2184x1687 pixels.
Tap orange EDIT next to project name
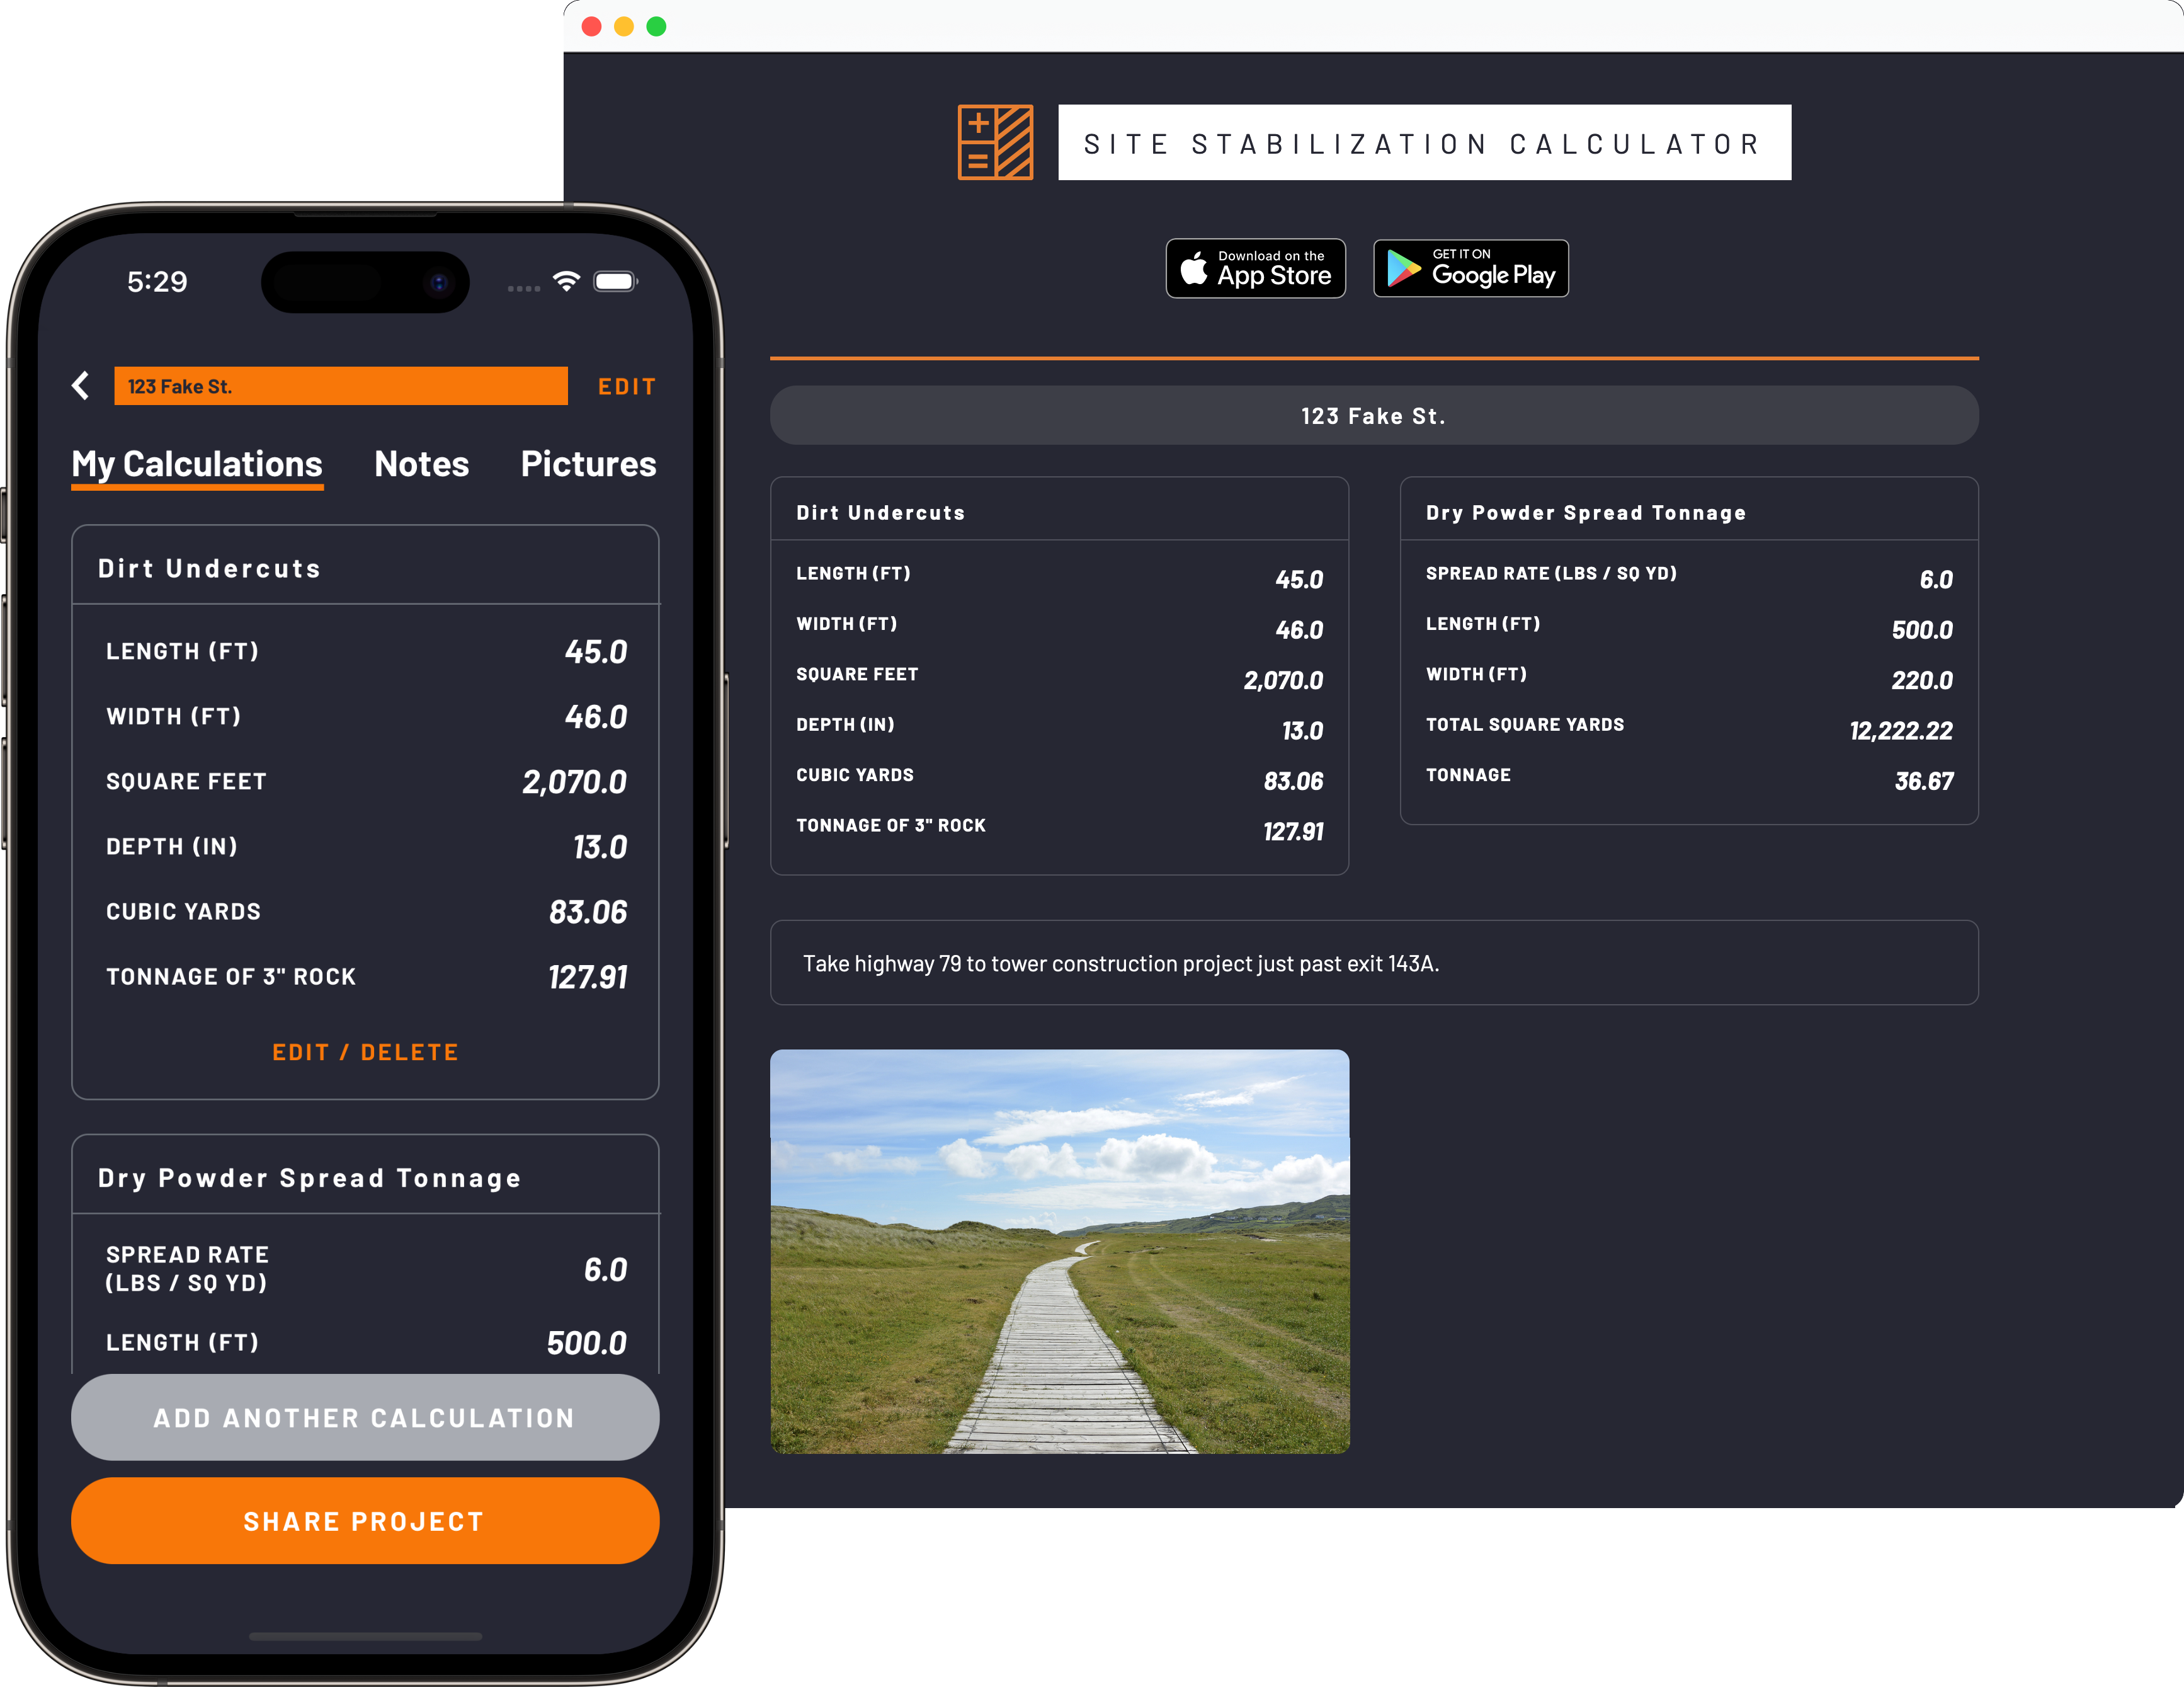(x=627, y=387)
